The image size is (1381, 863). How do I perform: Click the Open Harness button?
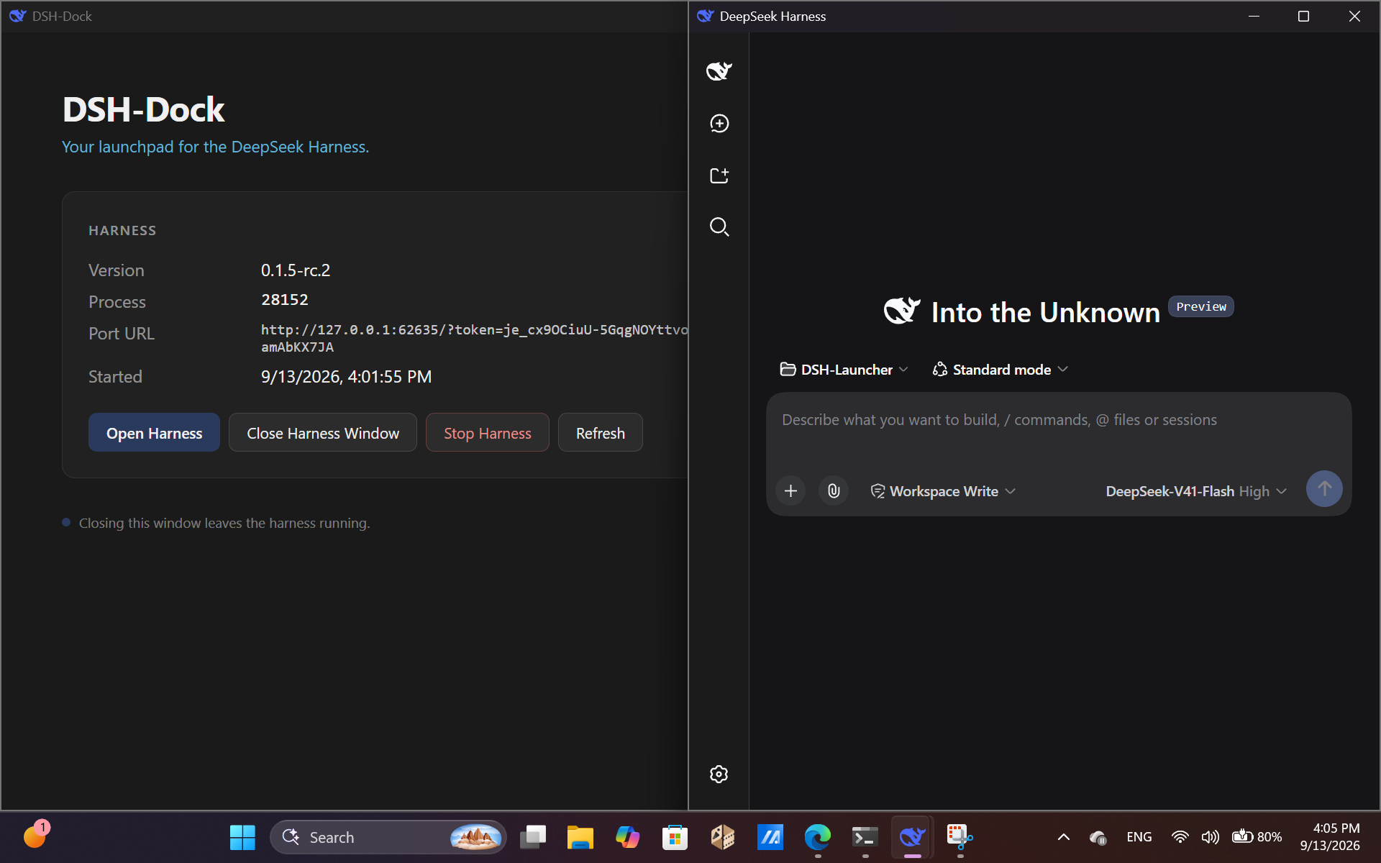click(154, 433)
